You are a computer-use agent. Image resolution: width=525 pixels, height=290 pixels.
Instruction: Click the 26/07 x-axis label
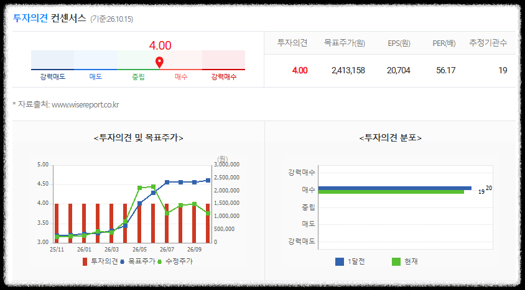[167, 249]
